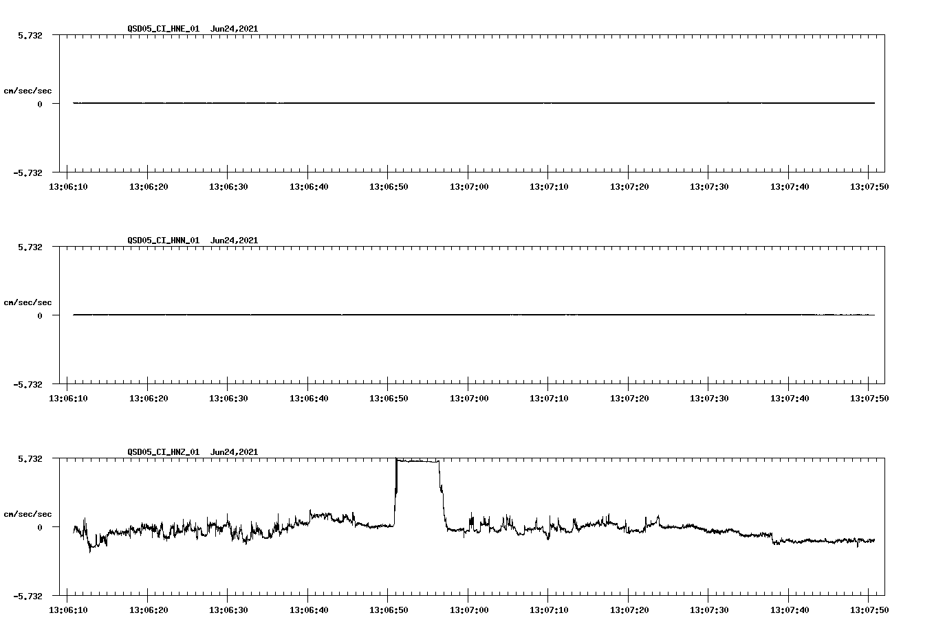This screenshot has height=635, width=934.
Task: Select 13:07:00 time label under HNN plot
Action: [x=469, y=398]
